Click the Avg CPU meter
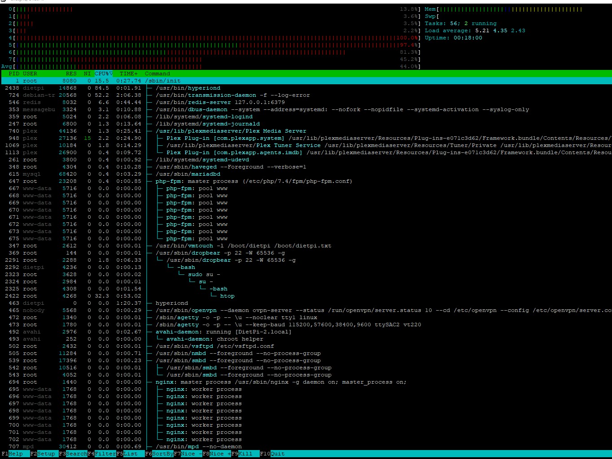 [x=211, y=66]
